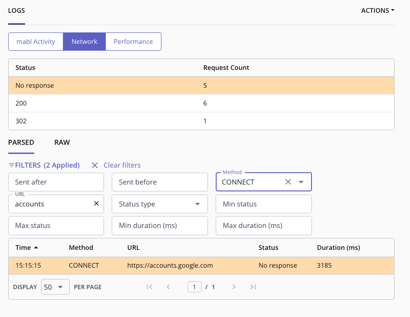Switch to the mabl Activity tab
The width and height of the screenshot is (410, 317).
pos(36,42)
